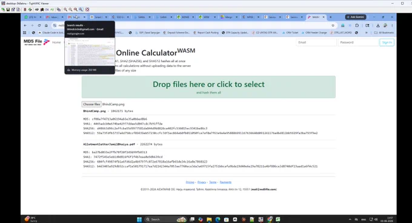Select the BhindCamp.png file name text
The height and width of the screenshot is (223, 412).
pyautogui.click(x=95, y=111)
